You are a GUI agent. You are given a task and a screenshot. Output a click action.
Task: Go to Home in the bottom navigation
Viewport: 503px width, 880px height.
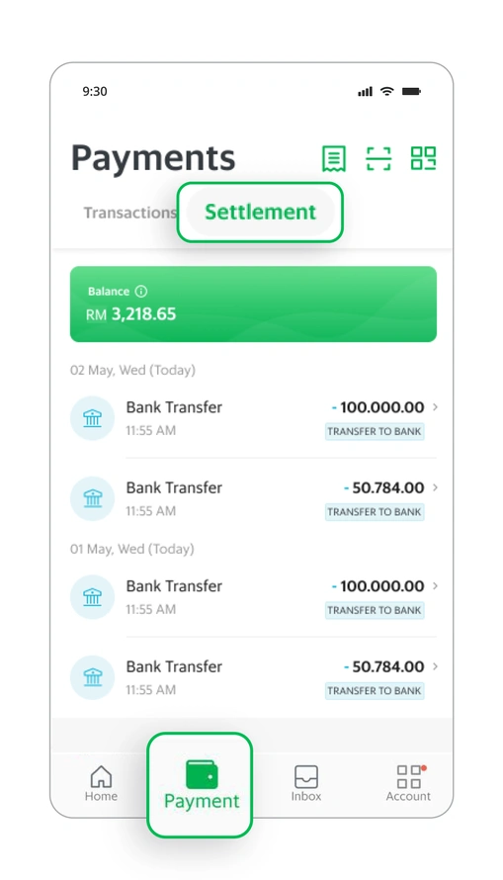click(101, 783)
